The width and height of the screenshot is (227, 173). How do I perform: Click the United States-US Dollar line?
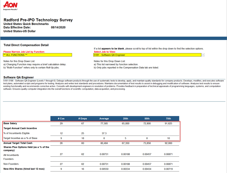(x=20, y=31)
